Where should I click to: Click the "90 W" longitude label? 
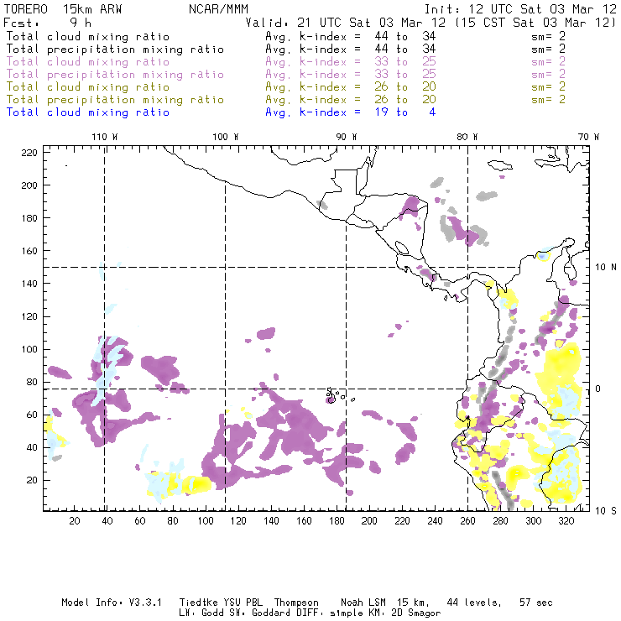[347, 137]
